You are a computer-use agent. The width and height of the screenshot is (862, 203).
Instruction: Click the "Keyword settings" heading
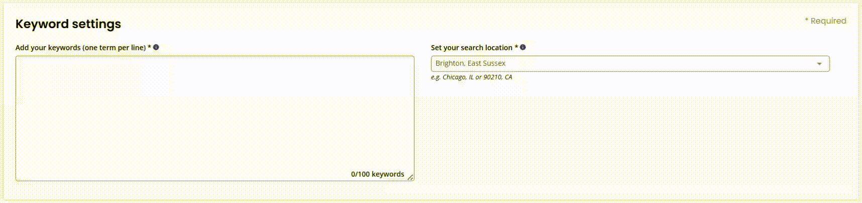pyautogui.click(x=68, y=24)
